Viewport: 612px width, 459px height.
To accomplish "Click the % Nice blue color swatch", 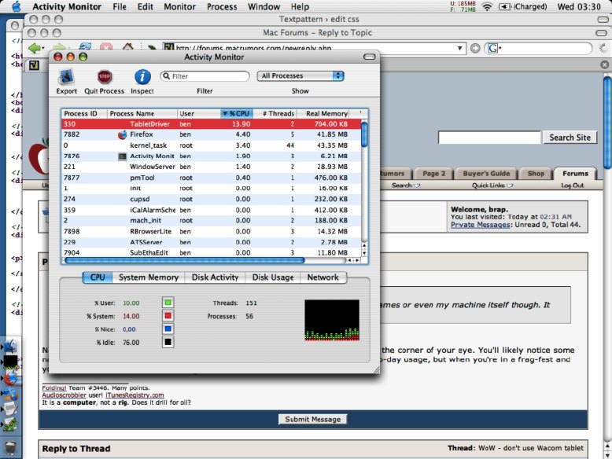I will [168, 329].
